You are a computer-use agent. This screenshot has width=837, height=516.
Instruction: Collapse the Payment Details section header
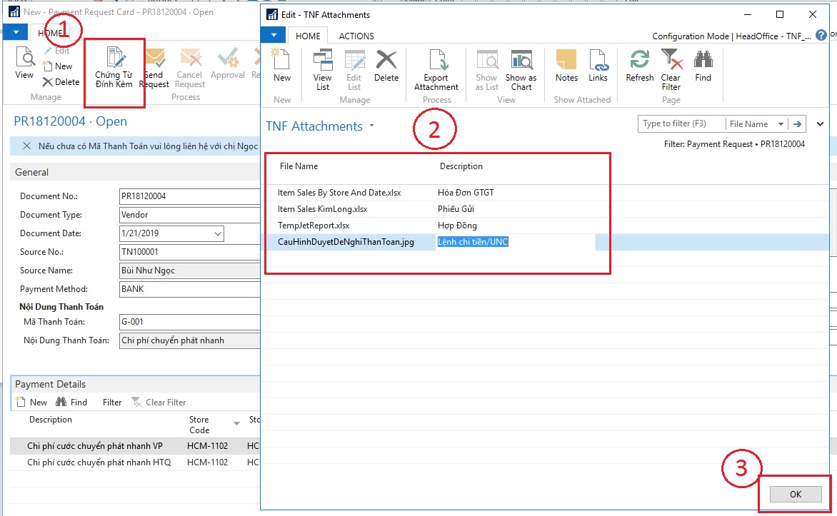pyautogui.click(x=135, y=384)
